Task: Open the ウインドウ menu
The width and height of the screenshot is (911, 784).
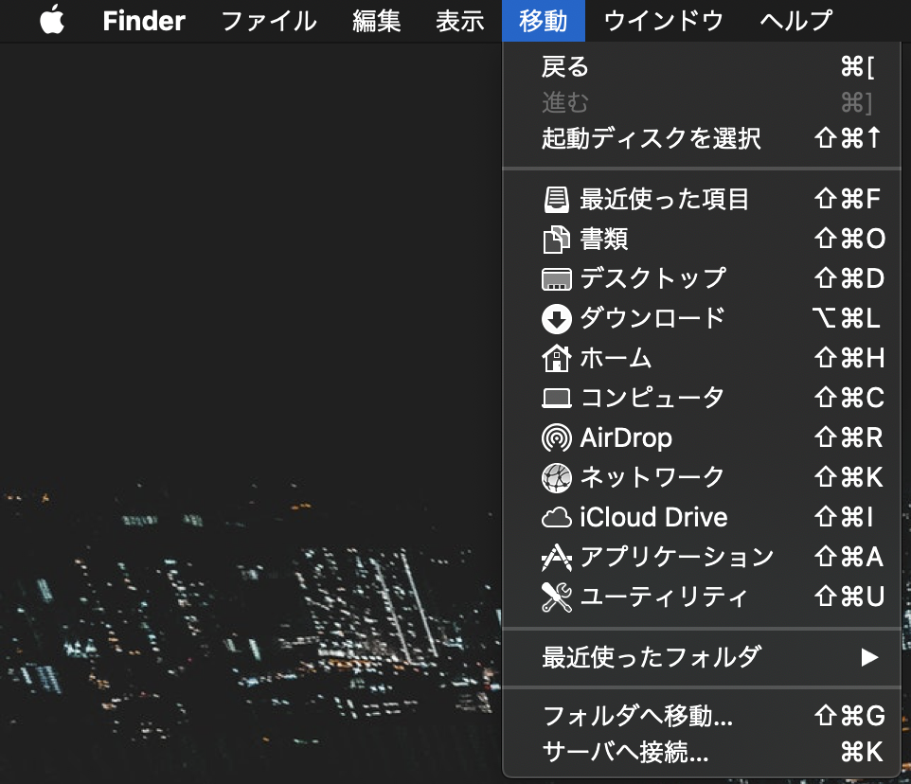Action: [663, 21]
